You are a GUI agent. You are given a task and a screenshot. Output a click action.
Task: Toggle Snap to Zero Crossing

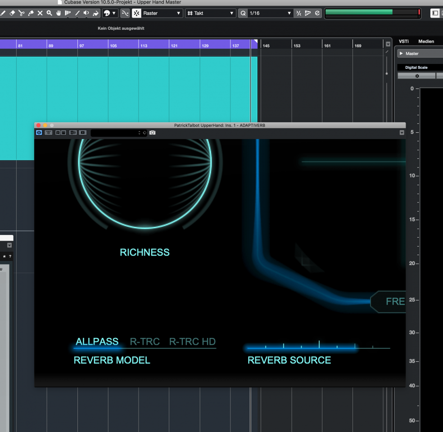(125, 13)
